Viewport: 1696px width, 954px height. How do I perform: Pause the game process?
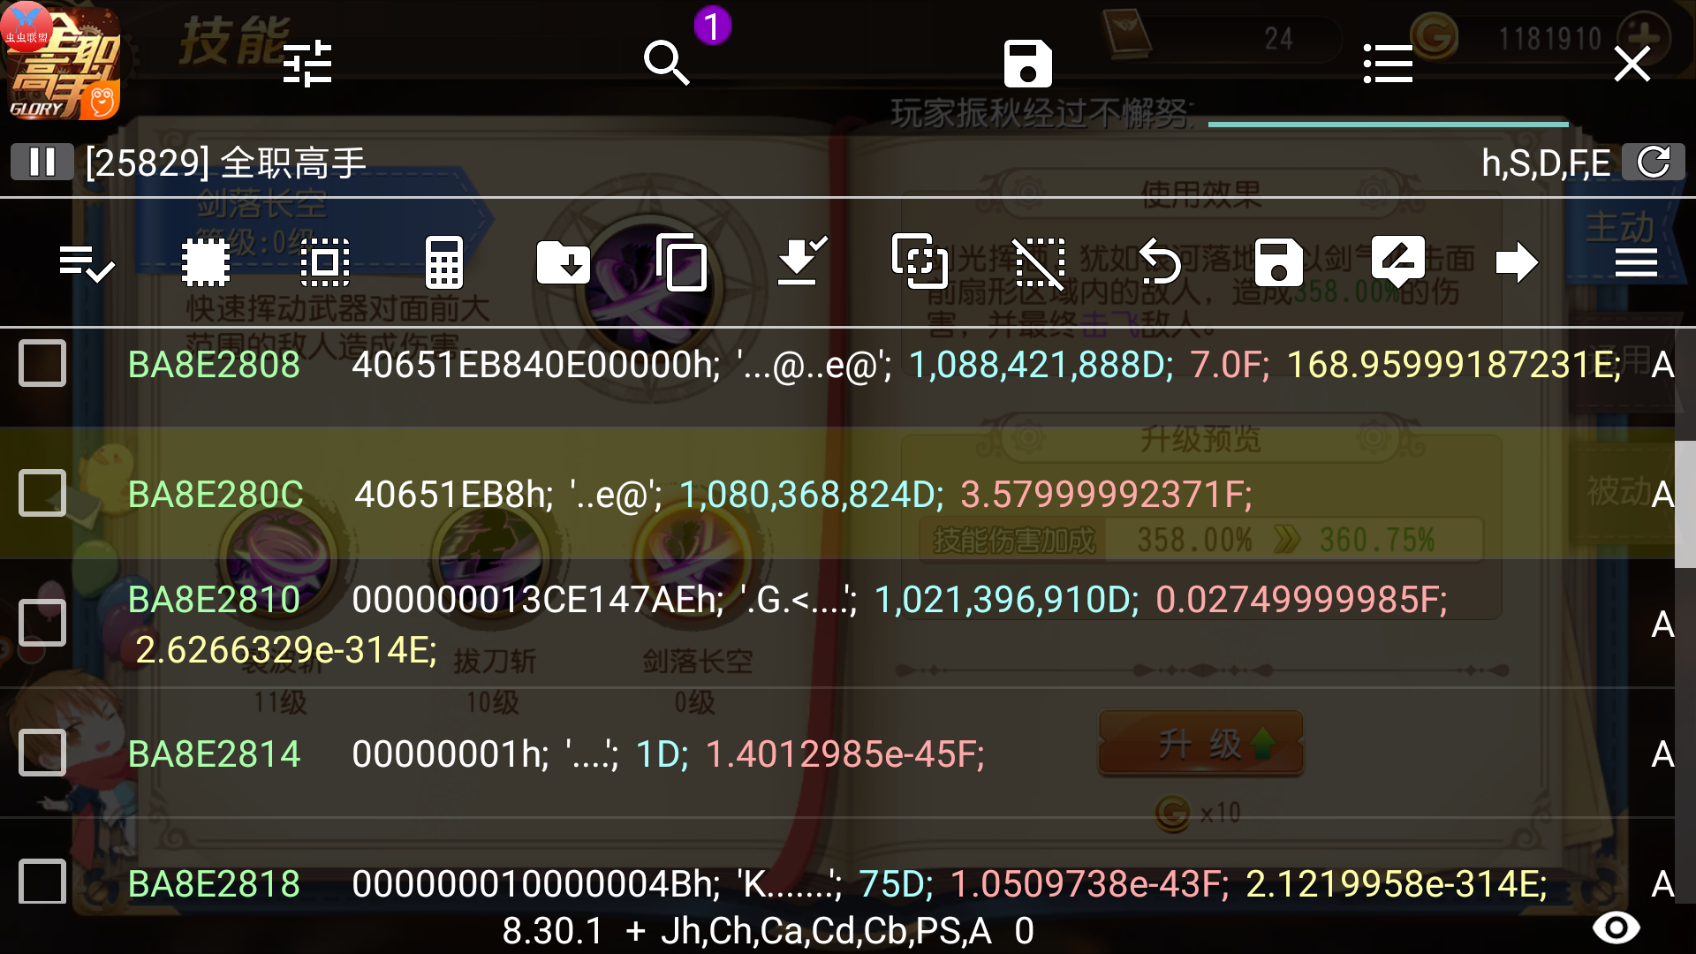click(42, 163)
